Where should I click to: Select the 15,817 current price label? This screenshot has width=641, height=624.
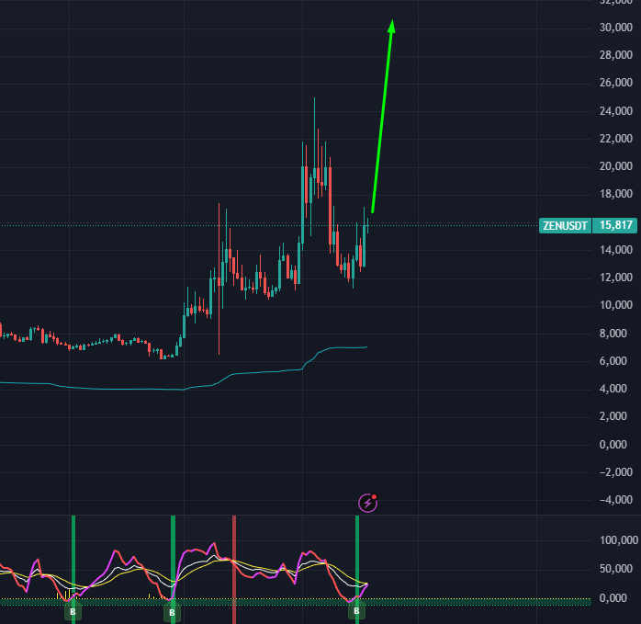tap(615, 225)
